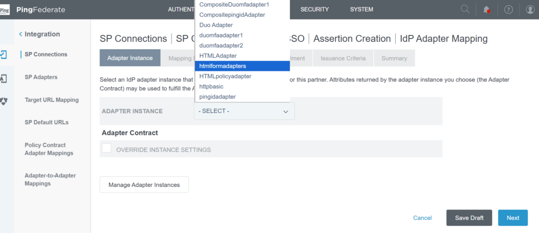539x233 pixels.
Task: Open the help question mark icon
Action: point(508,9)
